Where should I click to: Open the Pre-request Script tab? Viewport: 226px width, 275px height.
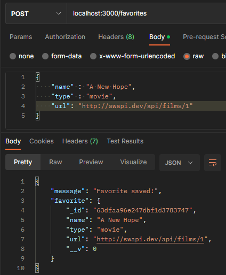(x=204, y=37)
